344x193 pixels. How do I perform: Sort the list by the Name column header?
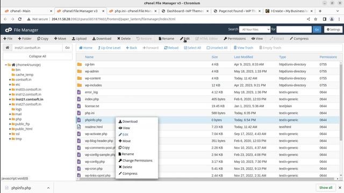[x=89, y=57]
